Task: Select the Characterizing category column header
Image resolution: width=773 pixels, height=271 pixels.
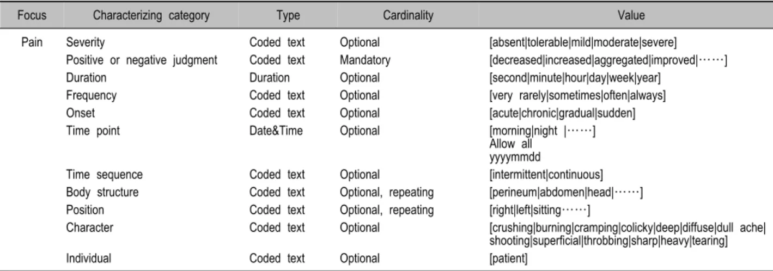Action: (x=144, y=16)
